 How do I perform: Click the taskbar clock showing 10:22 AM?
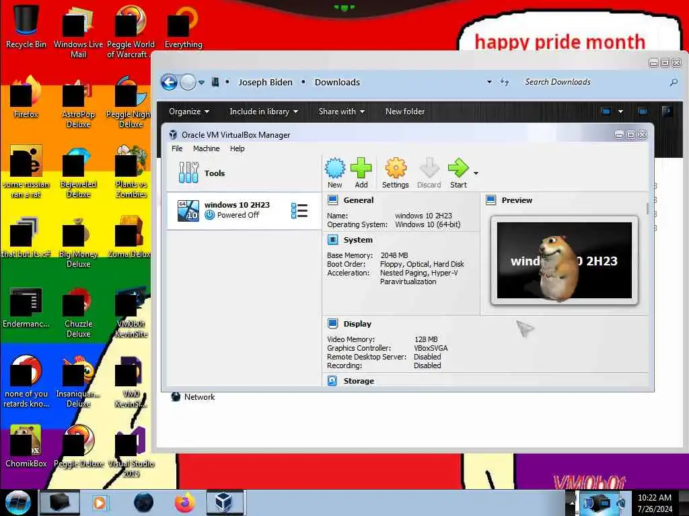(655, 503)
